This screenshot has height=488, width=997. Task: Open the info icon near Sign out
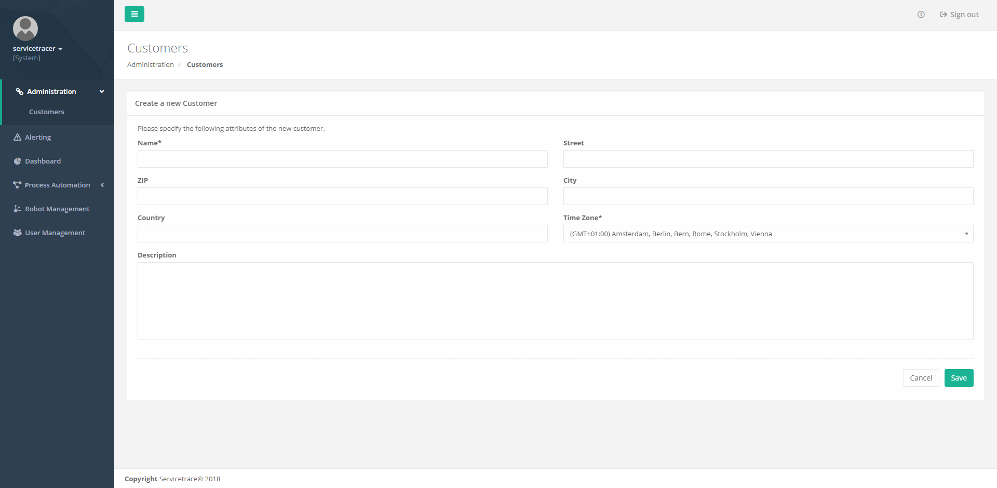click(921, 15)
